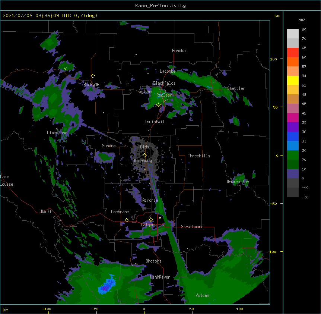The width and height of the screenshot is (321, 314).
Task: Click the magenta swatch near 42 dBZ
Action: (x=293, y=117)
